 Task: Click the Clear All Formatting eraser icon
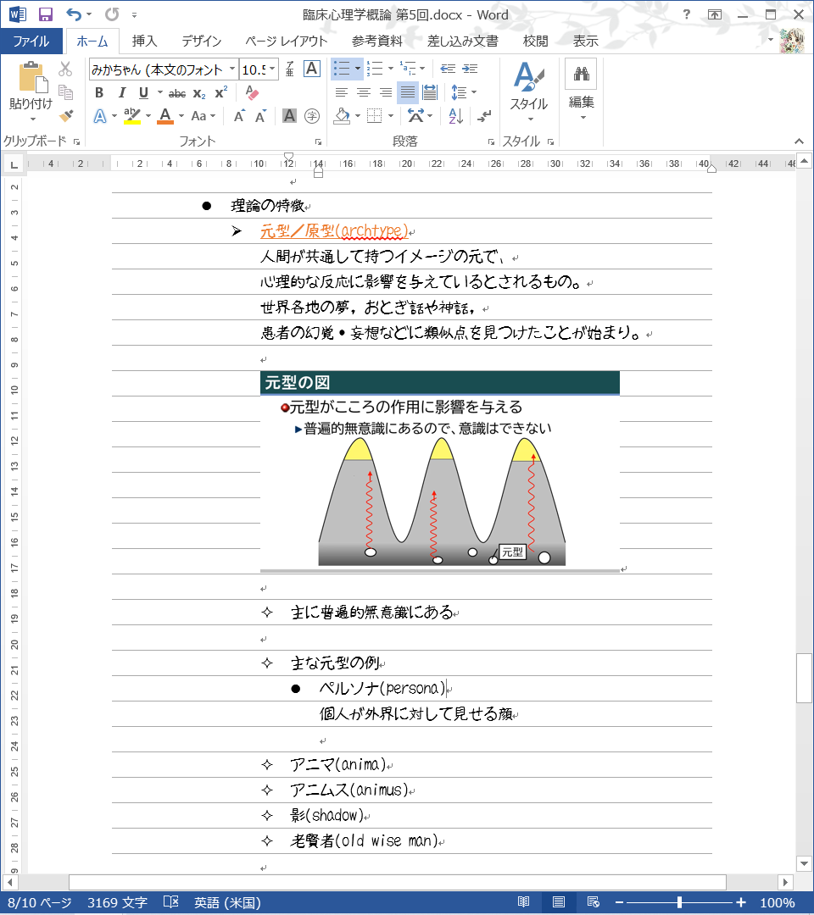coord(251,93)
